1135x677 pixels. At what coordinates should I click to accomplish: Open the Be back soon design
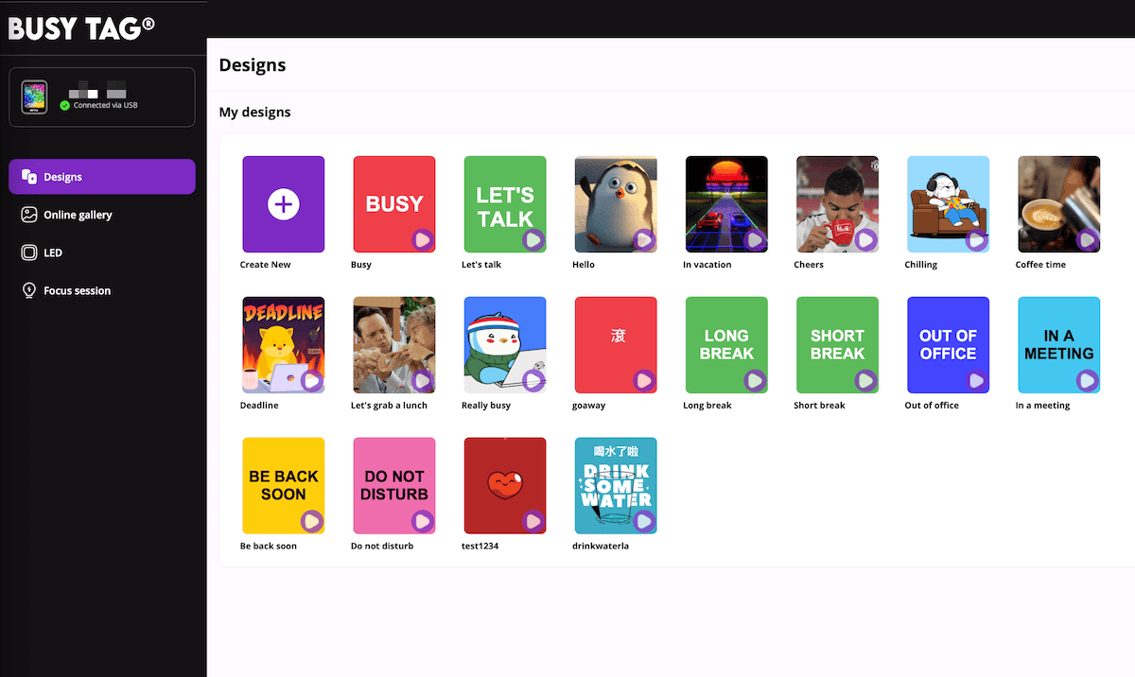[x=283, y=485]
